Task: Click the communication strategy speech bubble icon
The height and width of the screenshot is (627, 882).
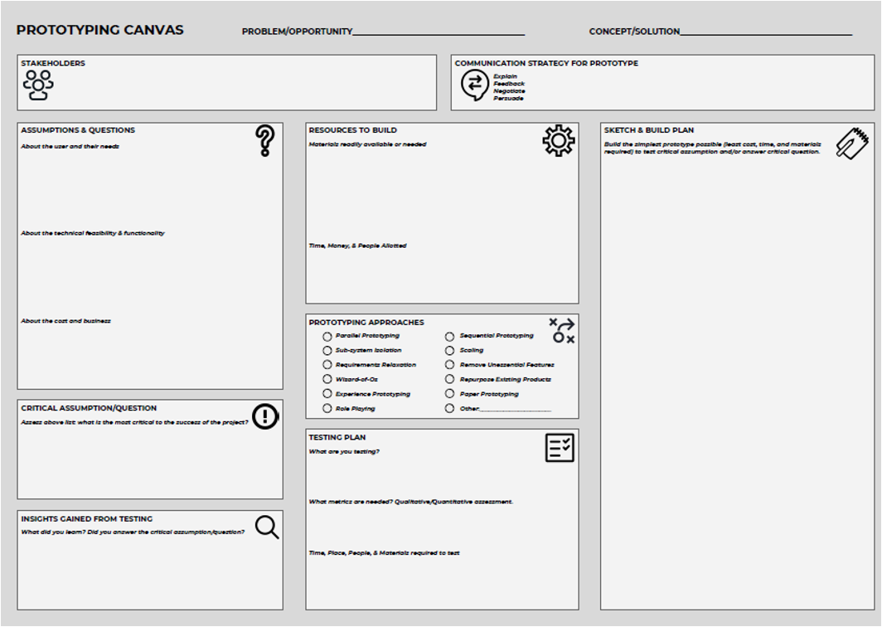Action: pos(475,85)
